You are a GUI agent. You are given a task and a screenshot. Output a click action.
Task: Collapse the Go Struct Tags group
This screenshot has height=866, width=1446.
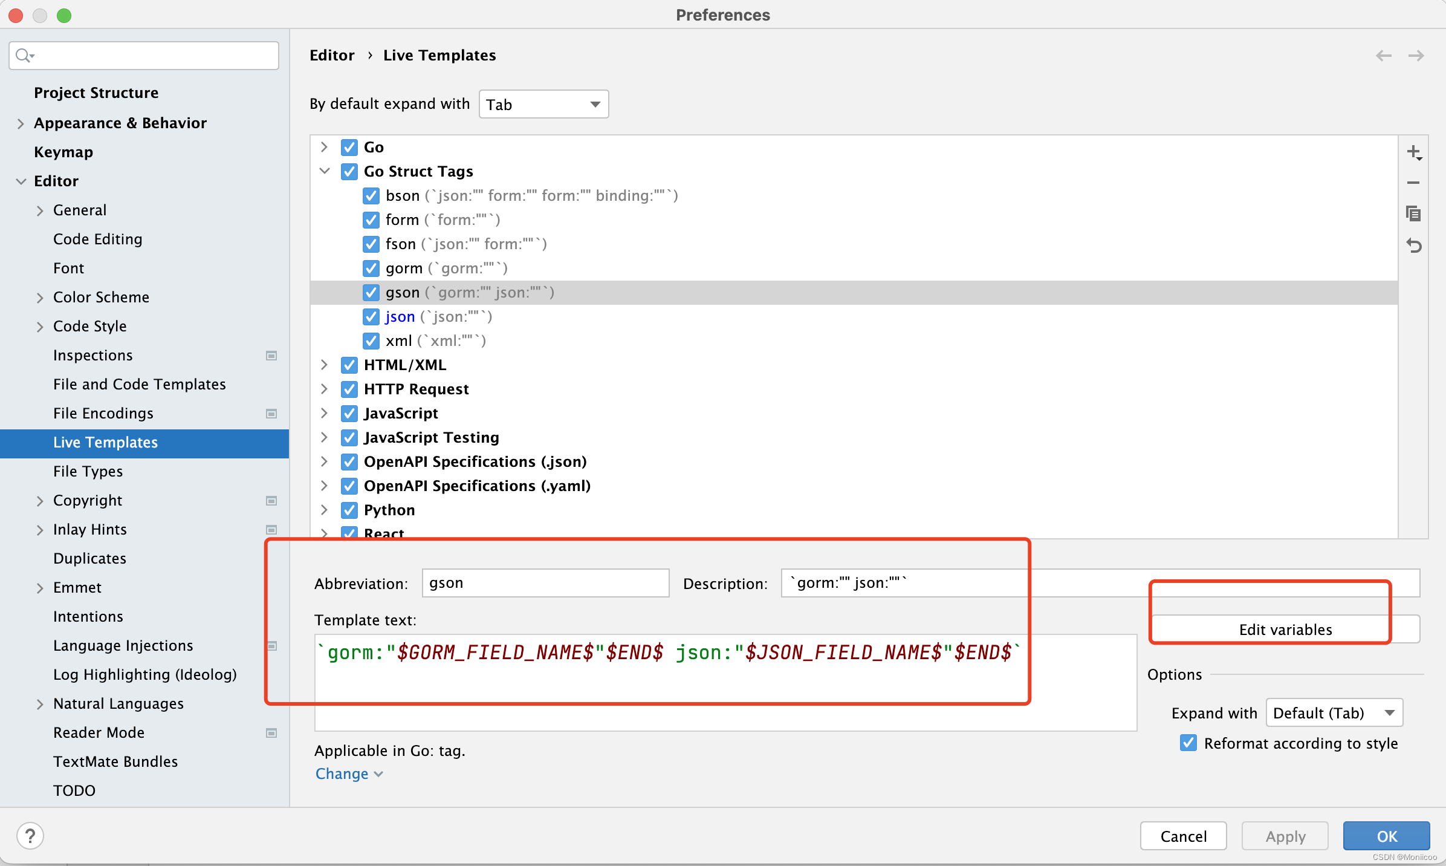(325, 171)
